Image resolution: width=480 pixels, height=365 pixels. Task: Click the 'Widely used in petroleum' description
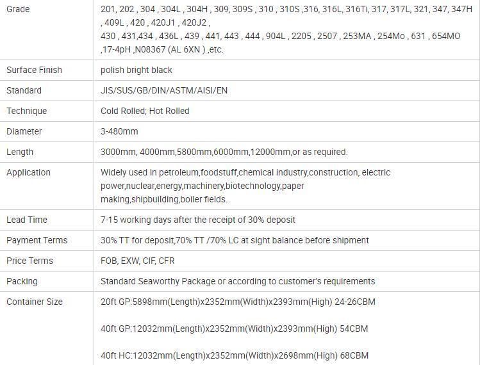[245, 186]
